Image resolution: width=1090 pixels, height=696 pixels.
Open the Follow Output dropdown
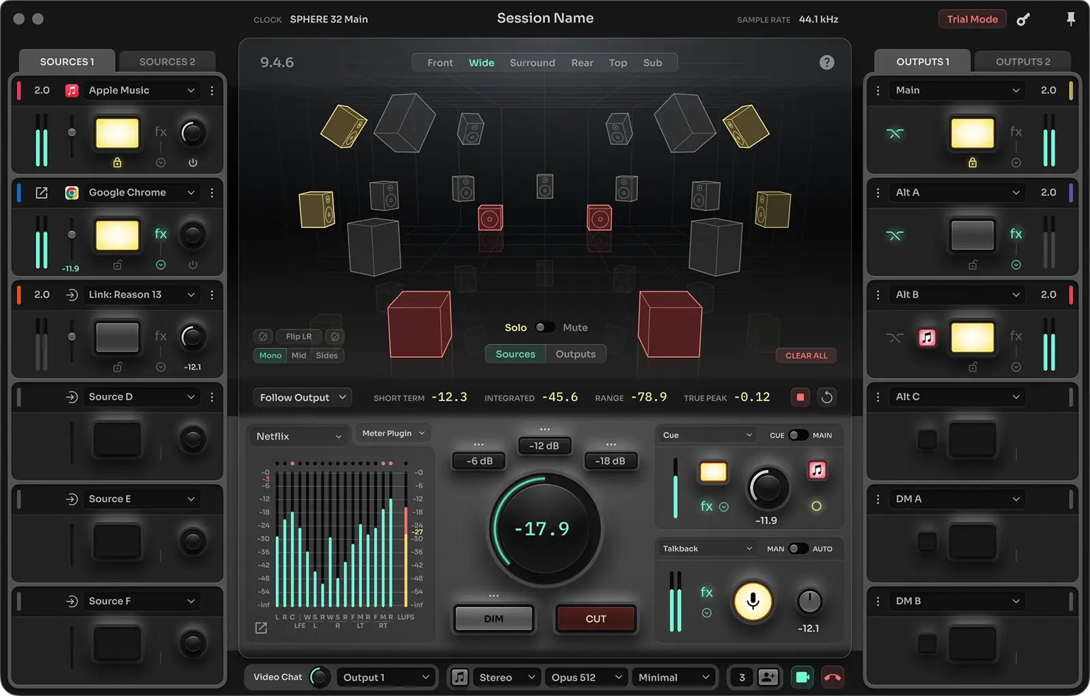coord(302,397)
